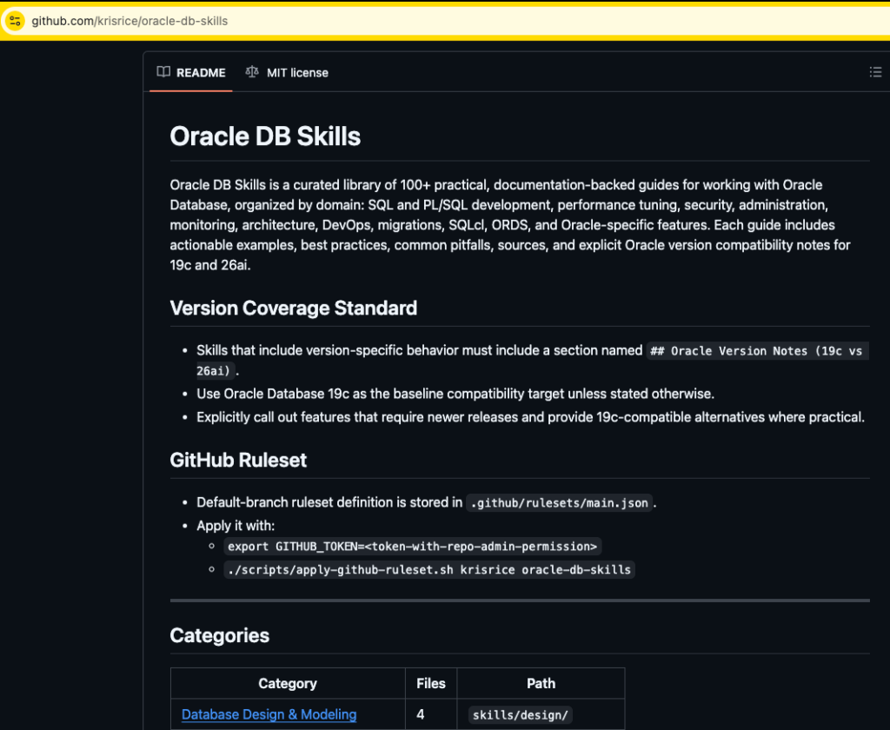Click the MIT license scale icon
Image resolution: width=890 pixels, height=730 pixels.
pyautogui.click(x=252, y=72)
